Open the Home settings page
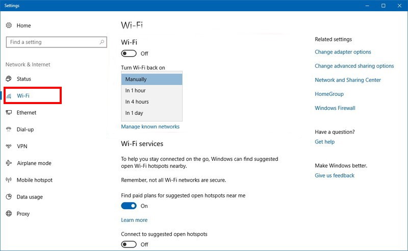This screenshot has height=251, width=408. (23, 26)
